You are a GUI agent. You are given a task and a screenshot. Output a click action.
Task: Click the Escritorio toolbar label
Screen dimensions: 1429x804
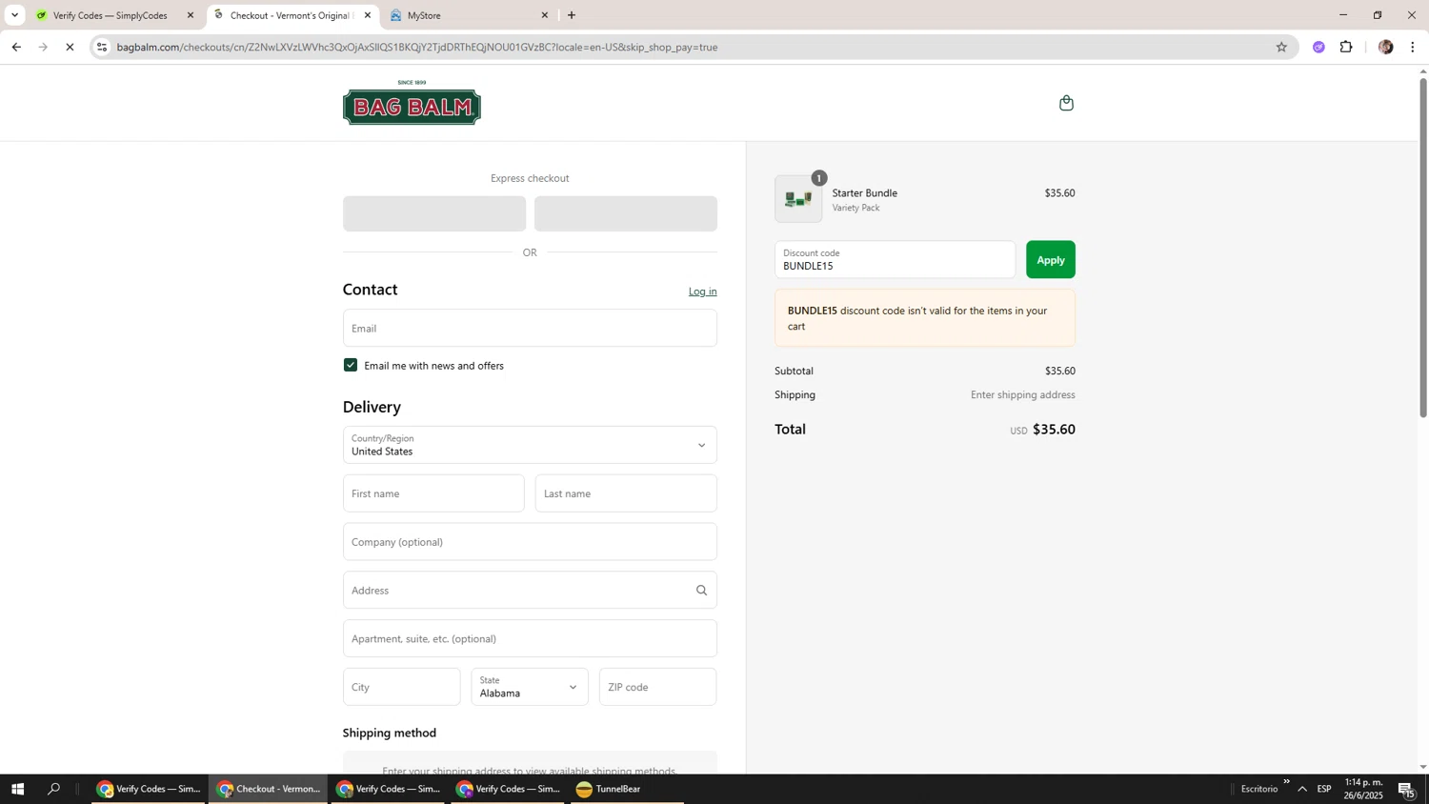pyautogui.click(x=1259, y=790)
